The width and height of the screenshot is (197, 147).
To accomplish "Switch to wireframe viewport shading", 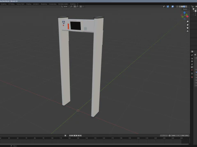I will pyautogui.click(x=180, y=7).
